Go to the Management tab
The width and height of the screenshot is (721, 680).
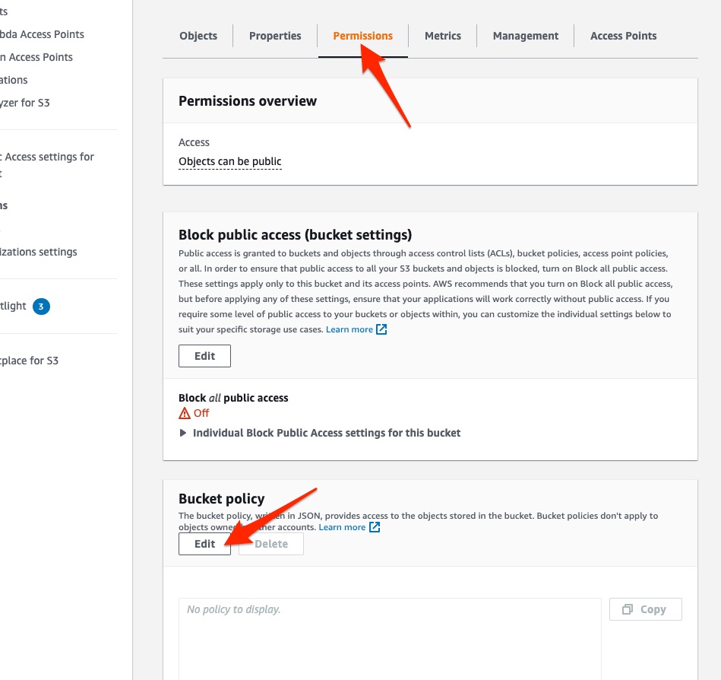pyautogui.click(x=526, y=36)
